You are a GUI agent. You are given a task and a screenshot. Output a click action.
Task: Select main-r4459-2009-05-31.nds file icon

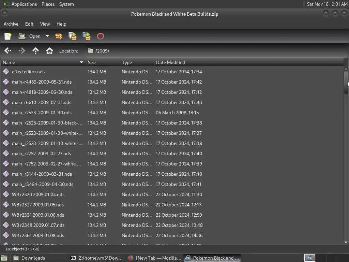point(6,82)
